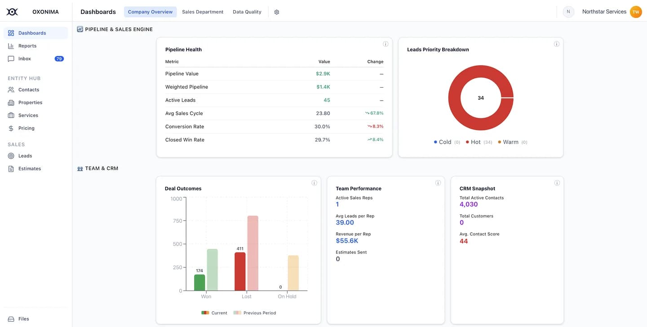This screenshot has height=327, width=647.
Task: Open the Leads Priority Breakdown info icon
Action: pyautogui.click(x=557, y=44)
